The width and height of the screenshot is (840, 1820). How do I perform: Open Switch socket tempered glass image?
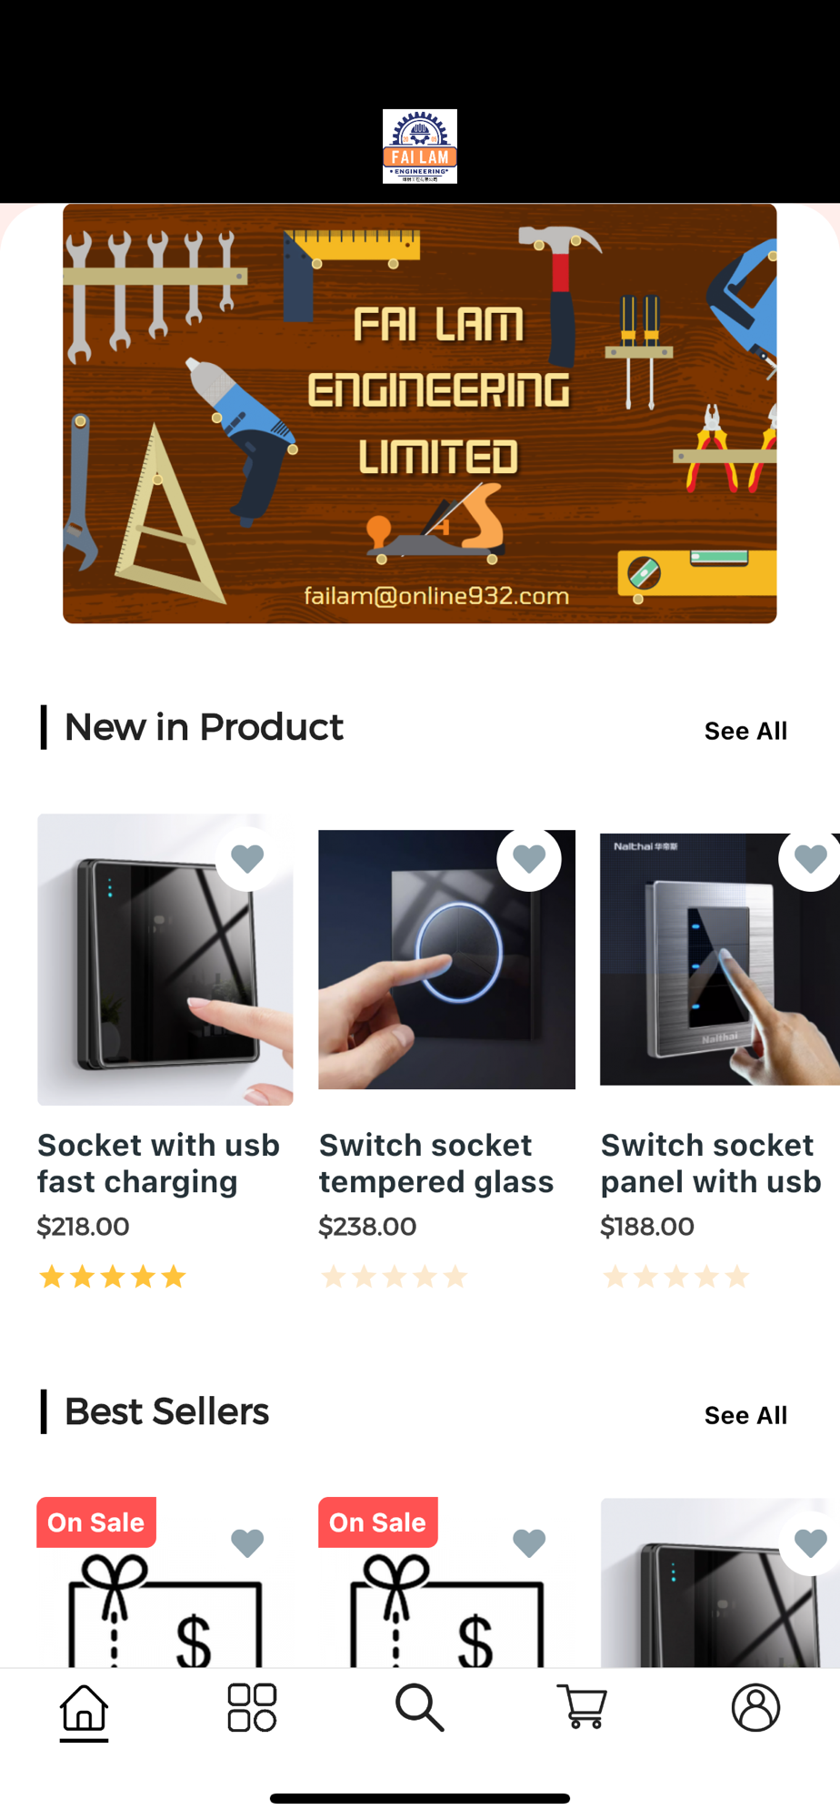[446, 959]
